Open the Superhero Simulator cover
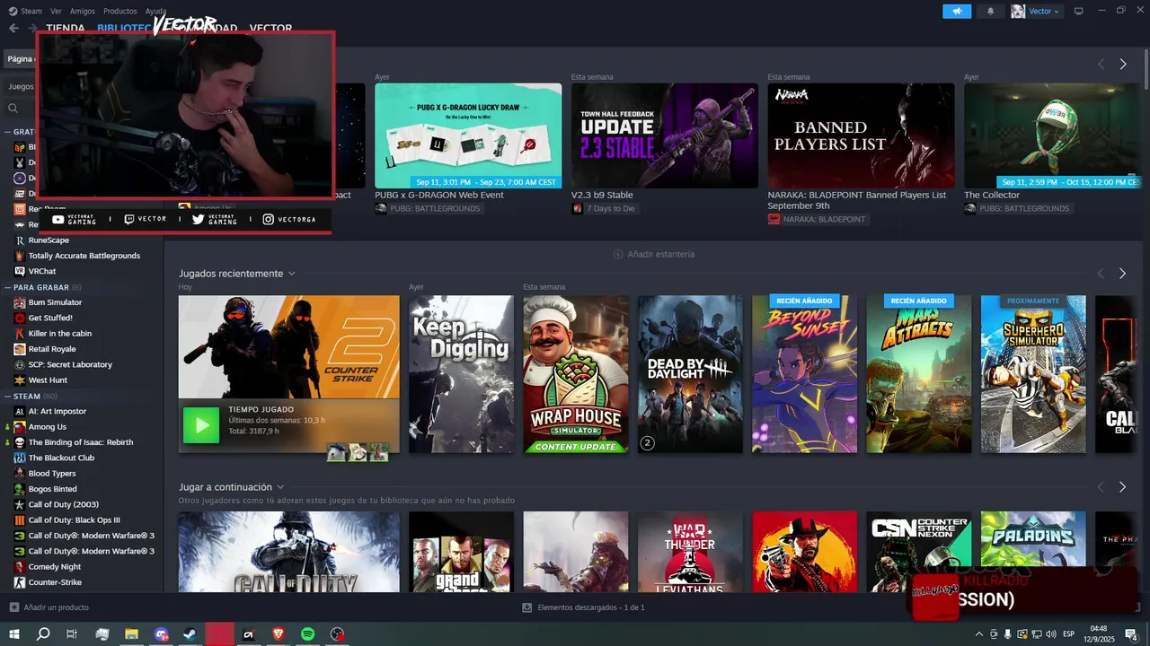 [x=1033, y=374]
